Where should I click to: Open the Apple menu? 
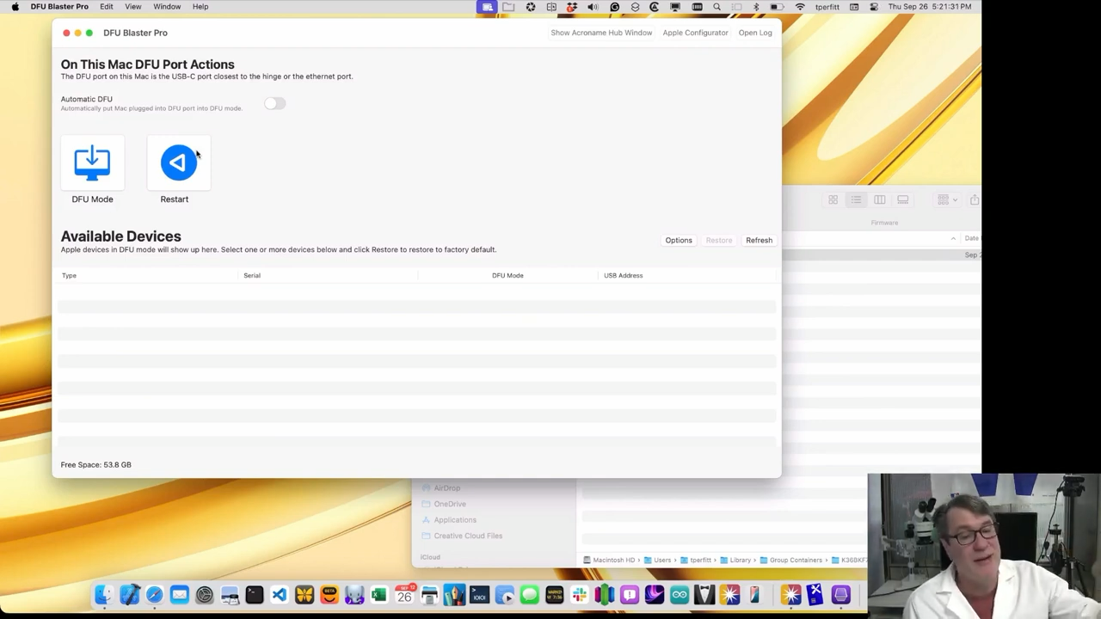tap(15, 7)
